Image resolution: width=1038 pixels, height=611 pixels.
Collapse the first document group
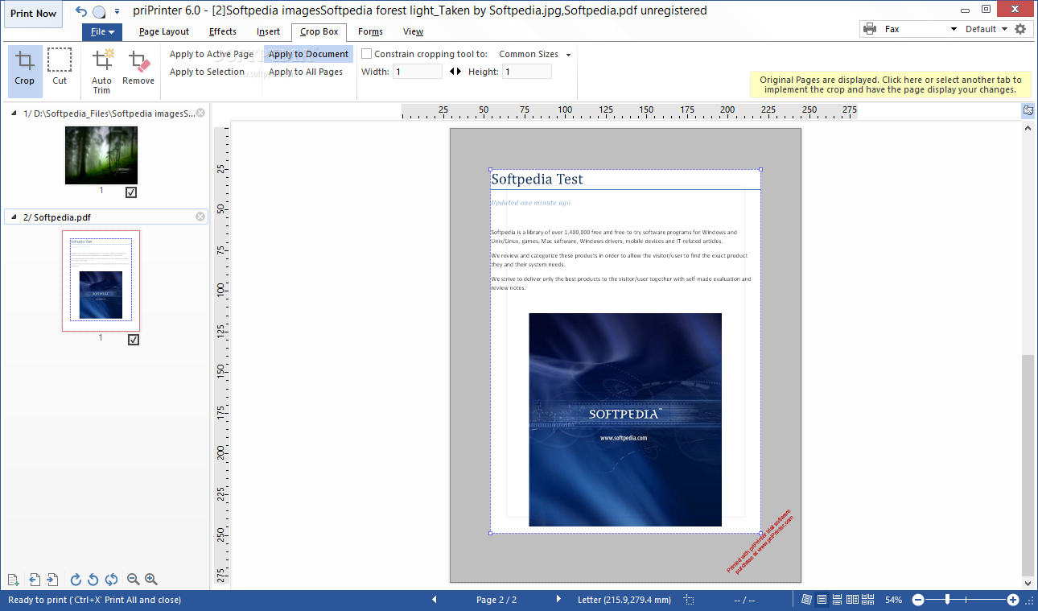[x=14, y=114]
